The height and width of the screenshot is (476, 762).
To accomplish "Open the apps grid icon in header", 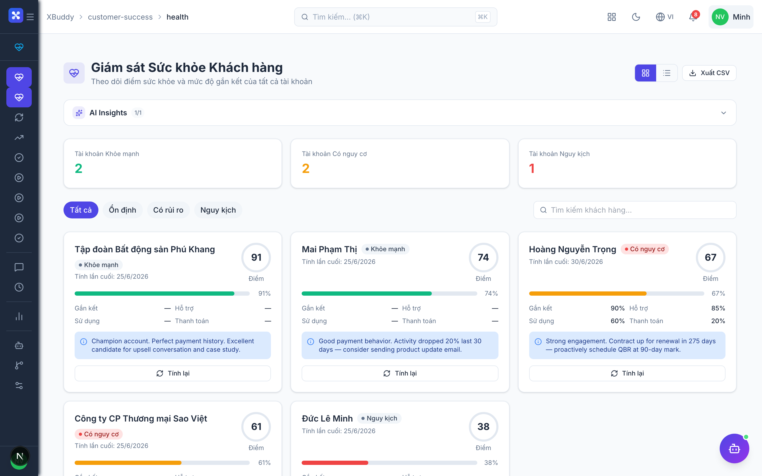I will (611, 17).
